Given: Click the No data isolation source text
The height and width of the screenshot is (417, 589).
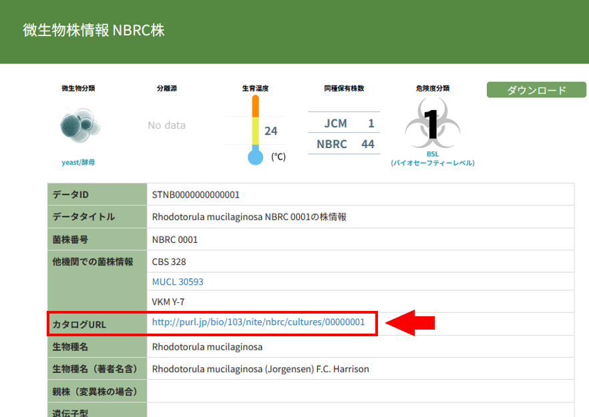Looking at the screenshot, I should pyautogui.click(x=167, y=125).
